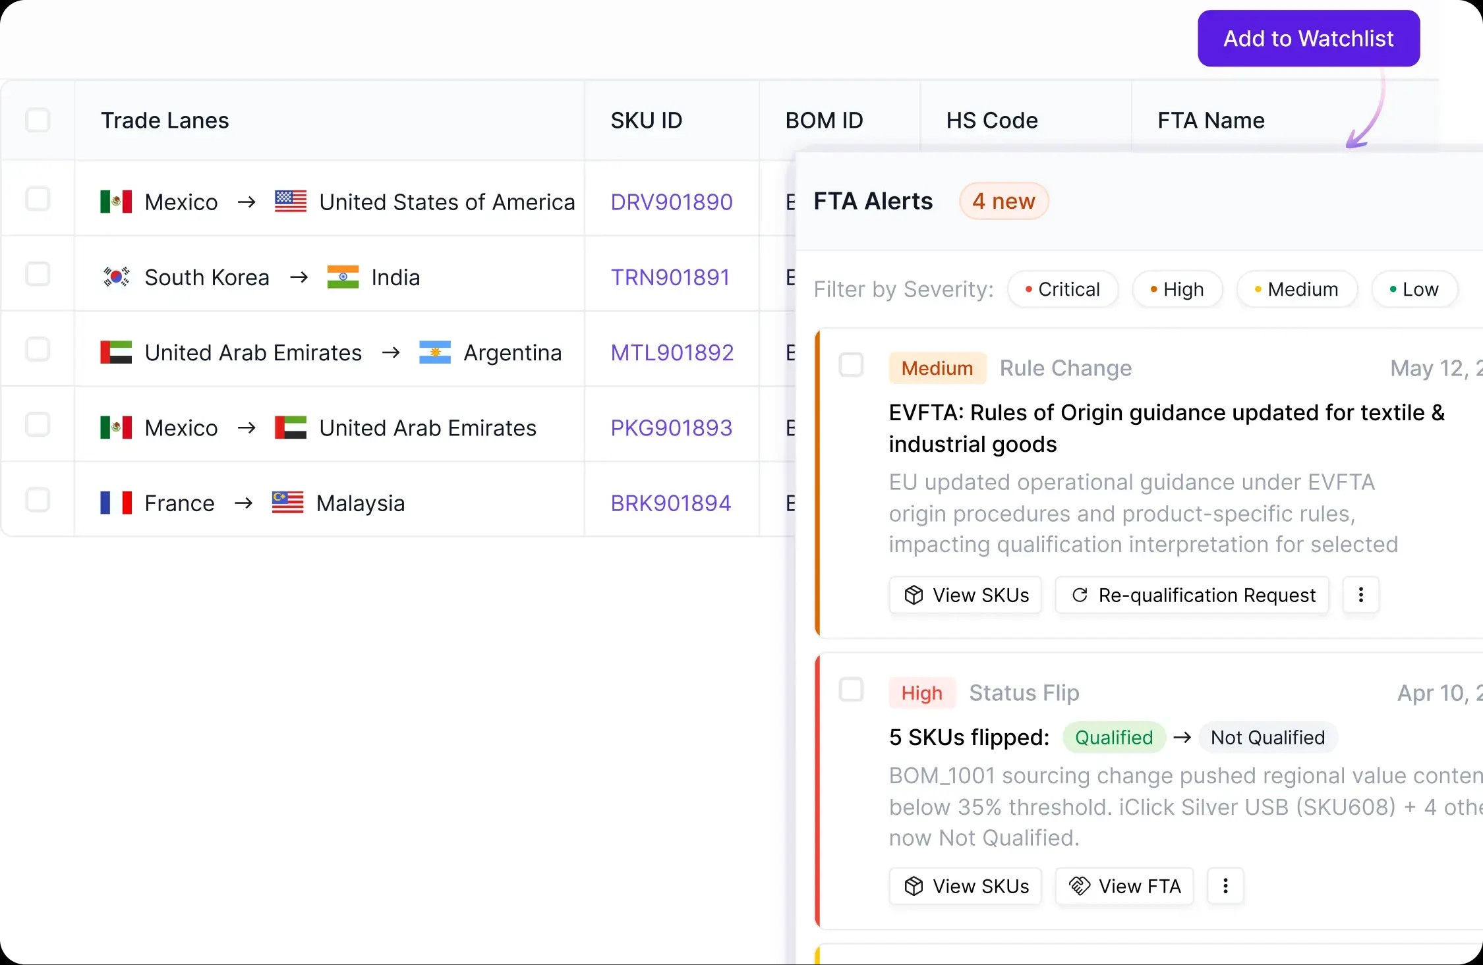Select the Status Flip alert checkbox
The height and width of the screenshot is (965, 1483).
click(851, 690)
